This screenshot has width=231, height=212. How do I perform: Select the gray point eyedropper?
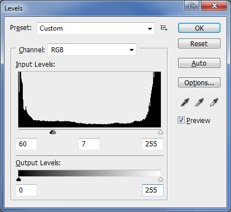[199, 102]
